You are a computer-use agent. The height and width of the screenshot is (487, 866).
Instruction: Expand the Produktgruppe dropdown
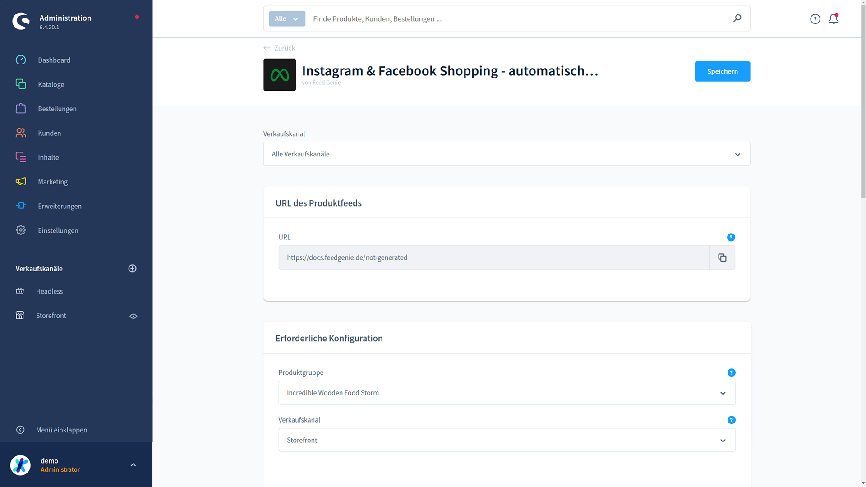coord(507,393)
